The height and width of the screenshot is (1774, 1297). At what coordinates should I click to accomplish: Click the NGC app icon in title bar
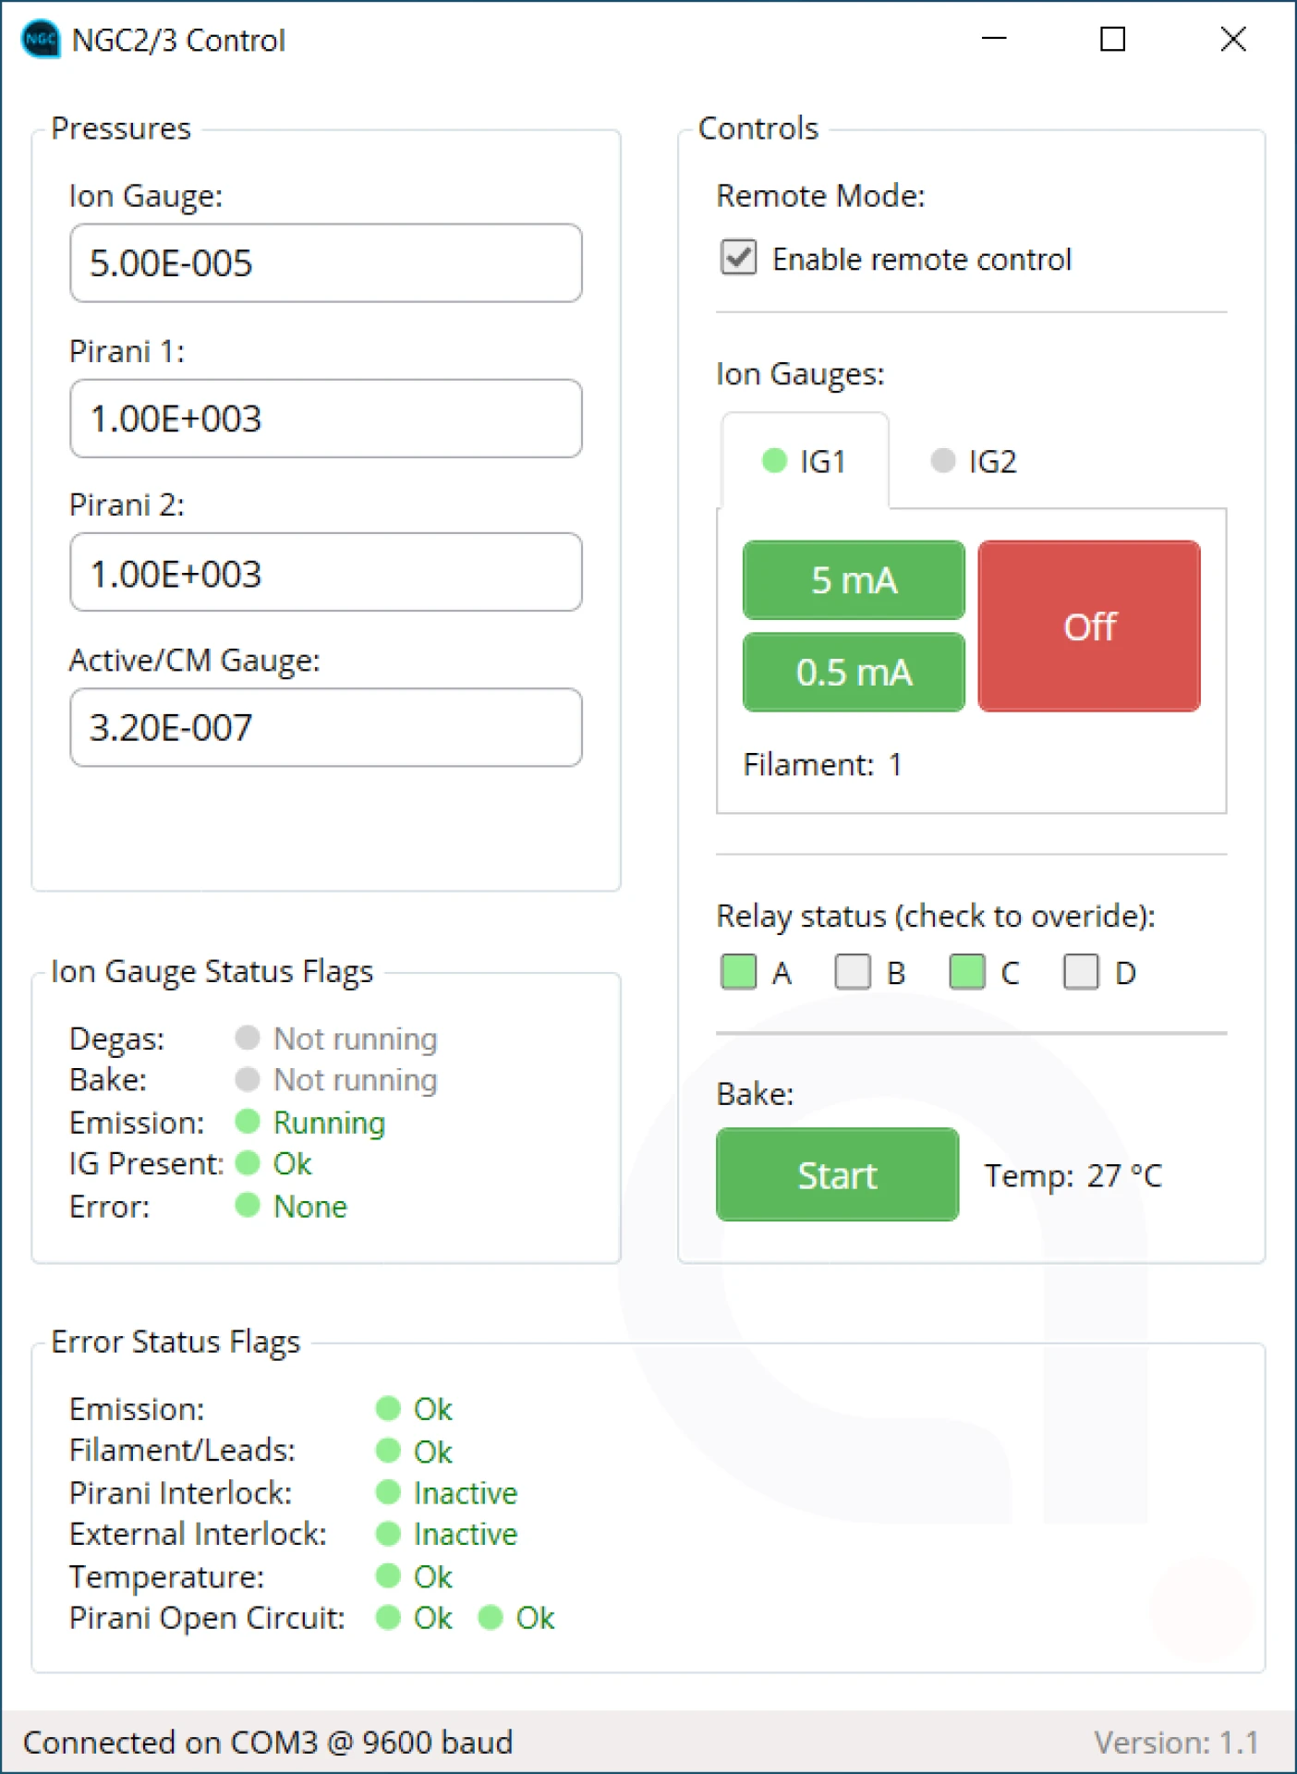[40, 40]
